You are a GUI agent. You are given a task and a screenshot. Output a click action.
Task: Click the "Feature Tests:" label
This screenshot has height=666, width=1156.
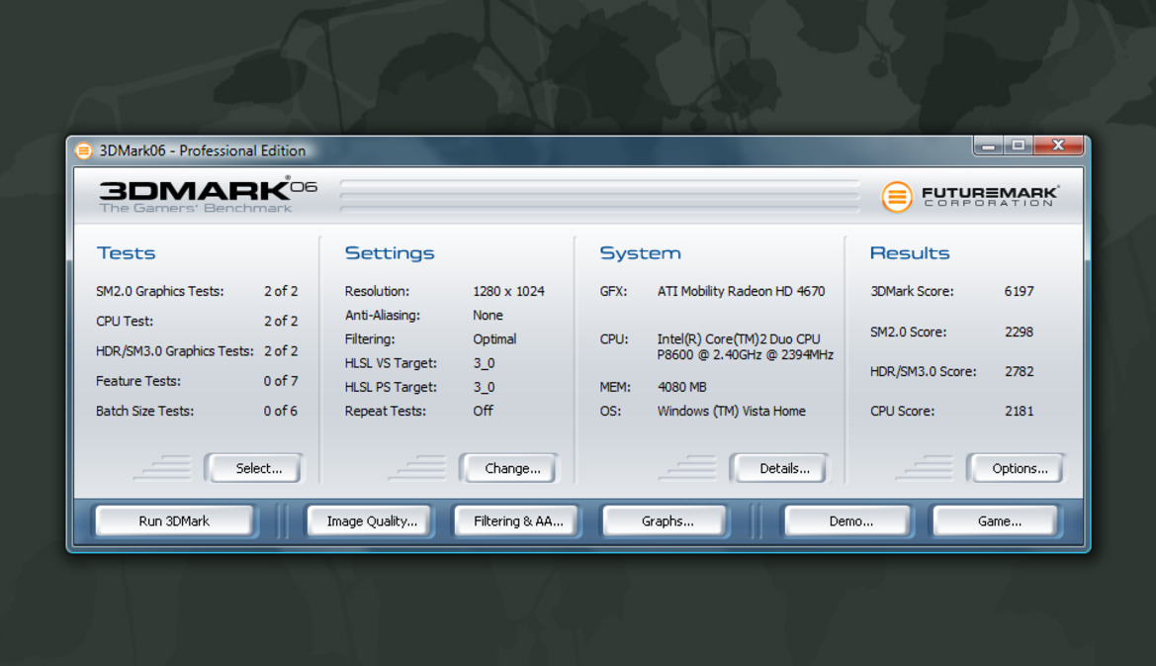coord(137,381)
